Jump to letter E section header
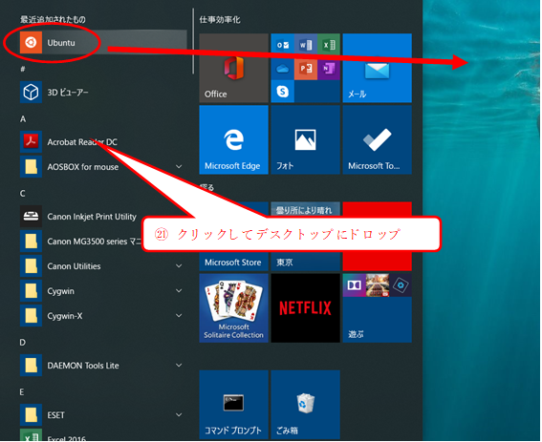 tap(22, 392)
